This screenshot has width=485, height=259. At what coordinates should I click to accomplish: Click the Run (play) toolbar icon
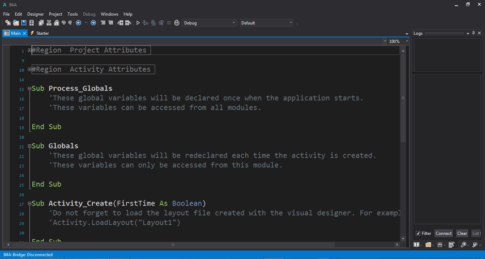pos(138,23)
